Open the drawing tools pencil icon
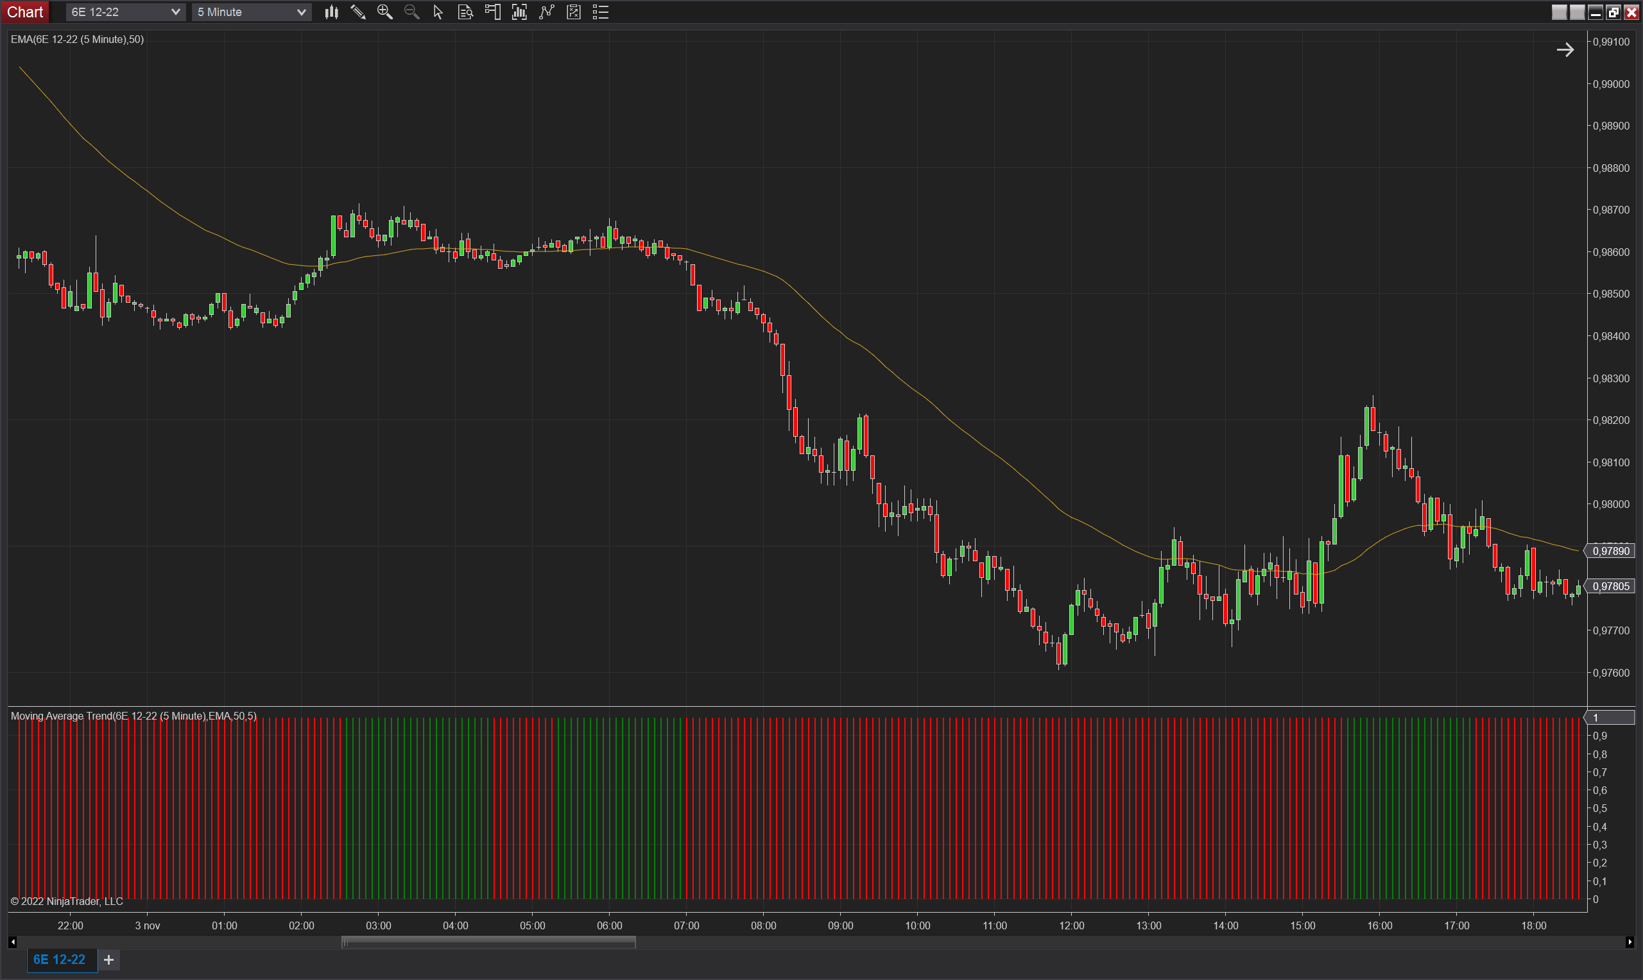This screenshot has height=980, width=1643. pyautogui.click(x=358, y=12)
